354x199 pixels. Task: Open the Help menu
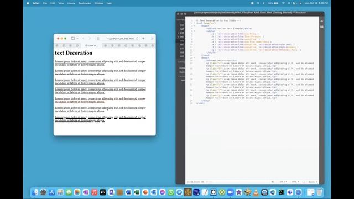click(109, 3)
